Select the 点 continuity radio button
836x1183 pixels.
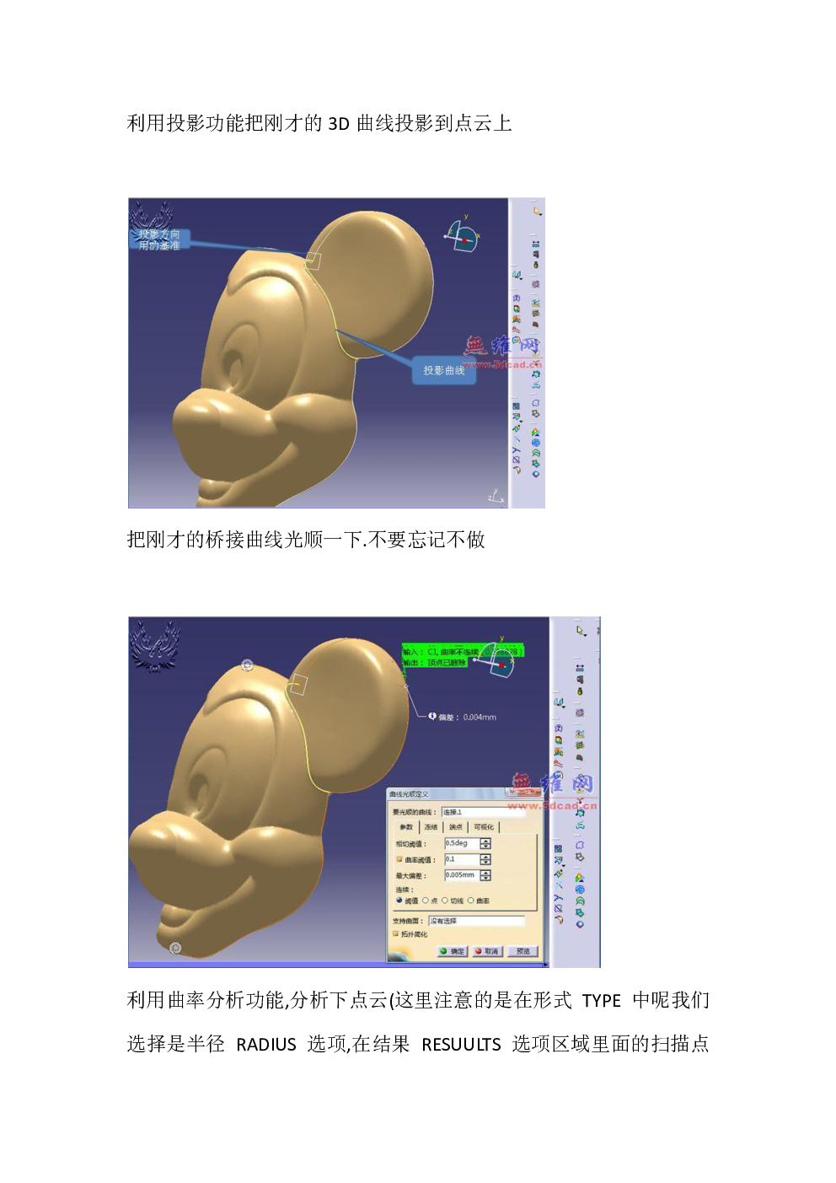pyautogui.click(x=426, y=901)
